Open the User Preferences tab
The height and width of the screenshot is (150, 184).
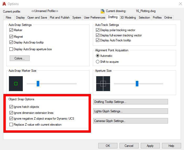[x=94, y=18]
